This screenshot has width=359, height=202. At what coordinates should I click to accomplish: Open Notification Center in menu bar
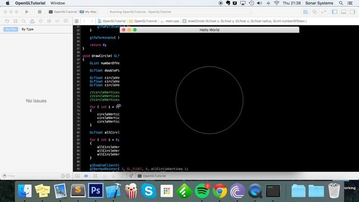(x=350, y=3)
